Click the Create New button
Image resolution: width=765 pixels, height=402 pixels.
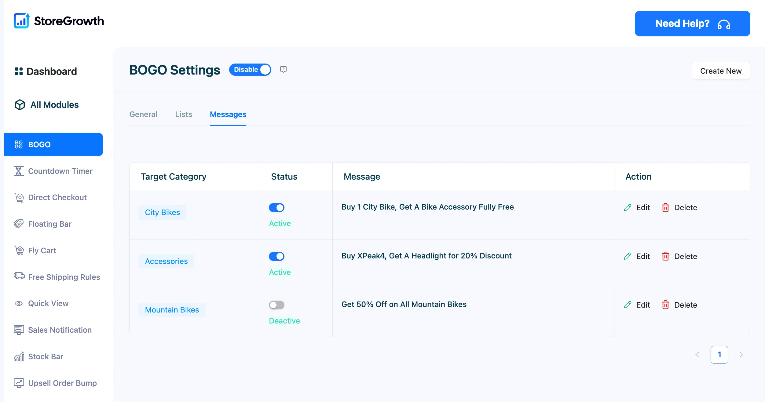coord(721,71)
